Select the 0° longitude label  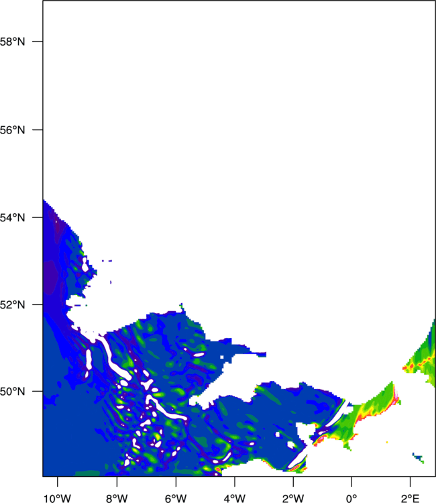pos(351,498)
